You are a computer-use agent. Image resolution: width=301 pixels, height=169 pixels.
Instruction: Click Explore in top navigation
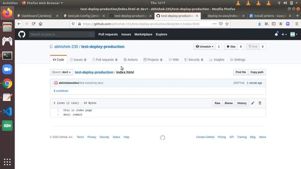(161, 34)
